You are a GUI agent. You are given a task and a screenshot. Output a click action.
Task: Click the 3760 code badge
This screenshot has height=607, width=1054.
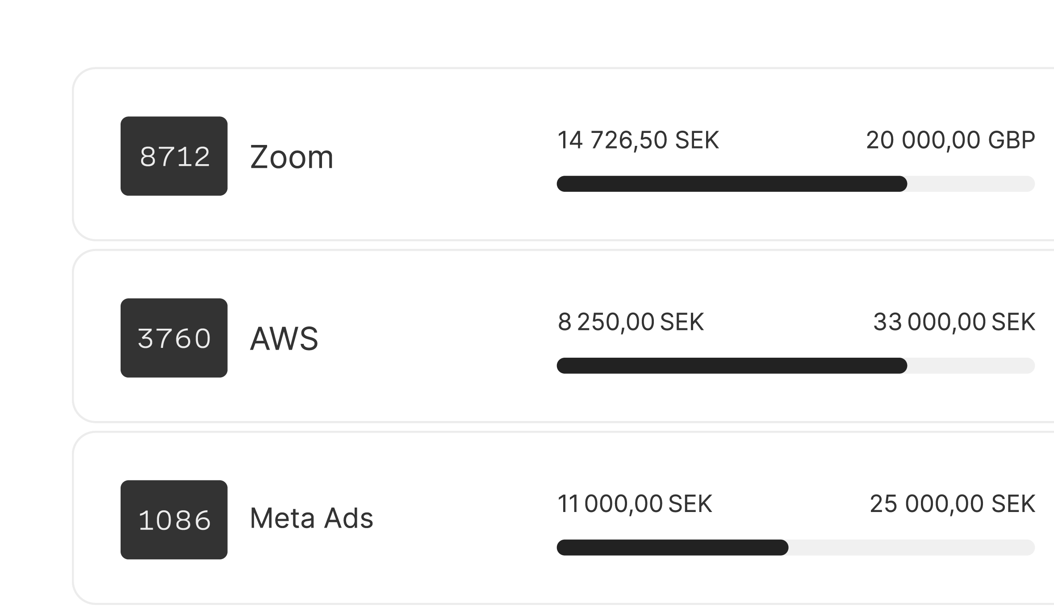[174, 338]
